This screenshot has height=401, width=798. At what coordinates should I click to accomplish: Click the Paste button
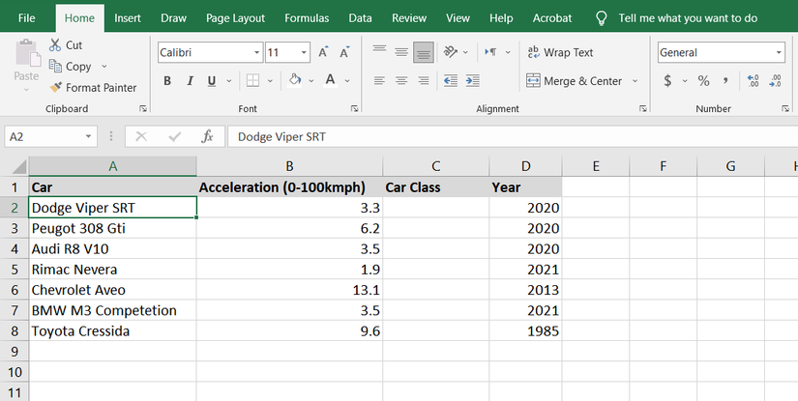pos(26,63)
